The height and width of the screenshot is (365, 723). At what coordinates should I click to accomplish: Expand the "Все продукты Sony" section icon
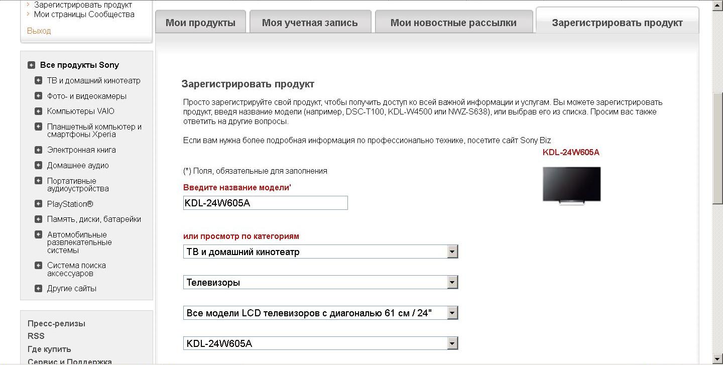32,65
